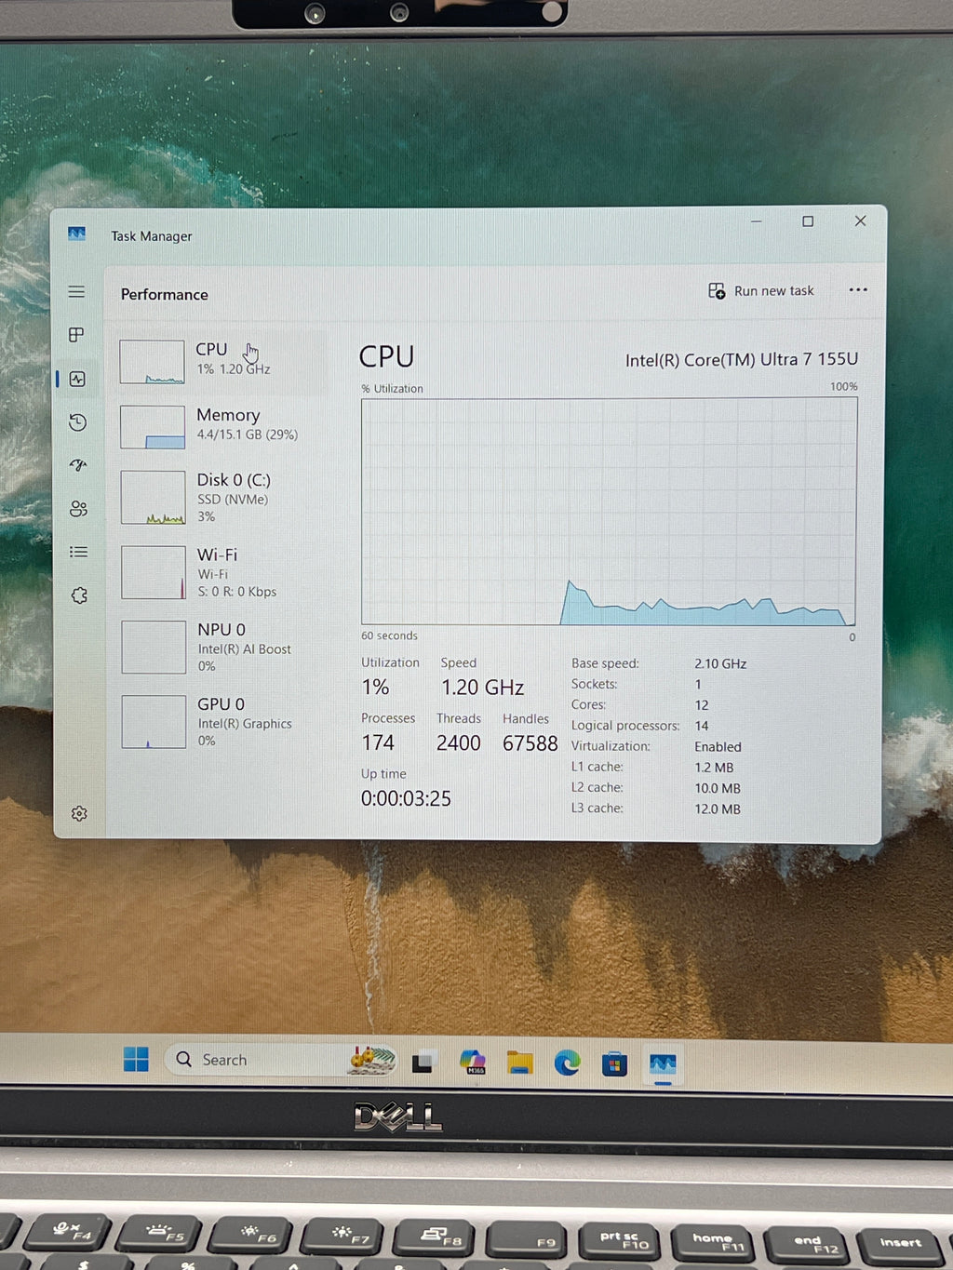Viewport: 953px width, 1270px height.
Task: Click the Base speed value 2.10 GHz
Action: (720, 663)
